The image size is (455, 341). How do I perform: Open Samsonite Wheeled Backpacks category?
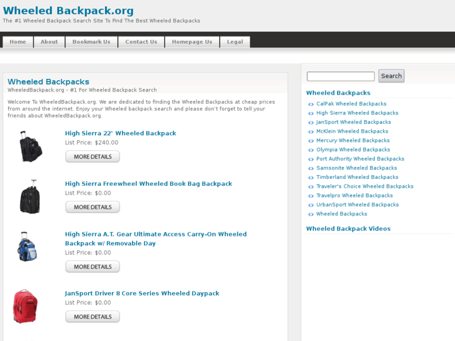pos(357,168)
